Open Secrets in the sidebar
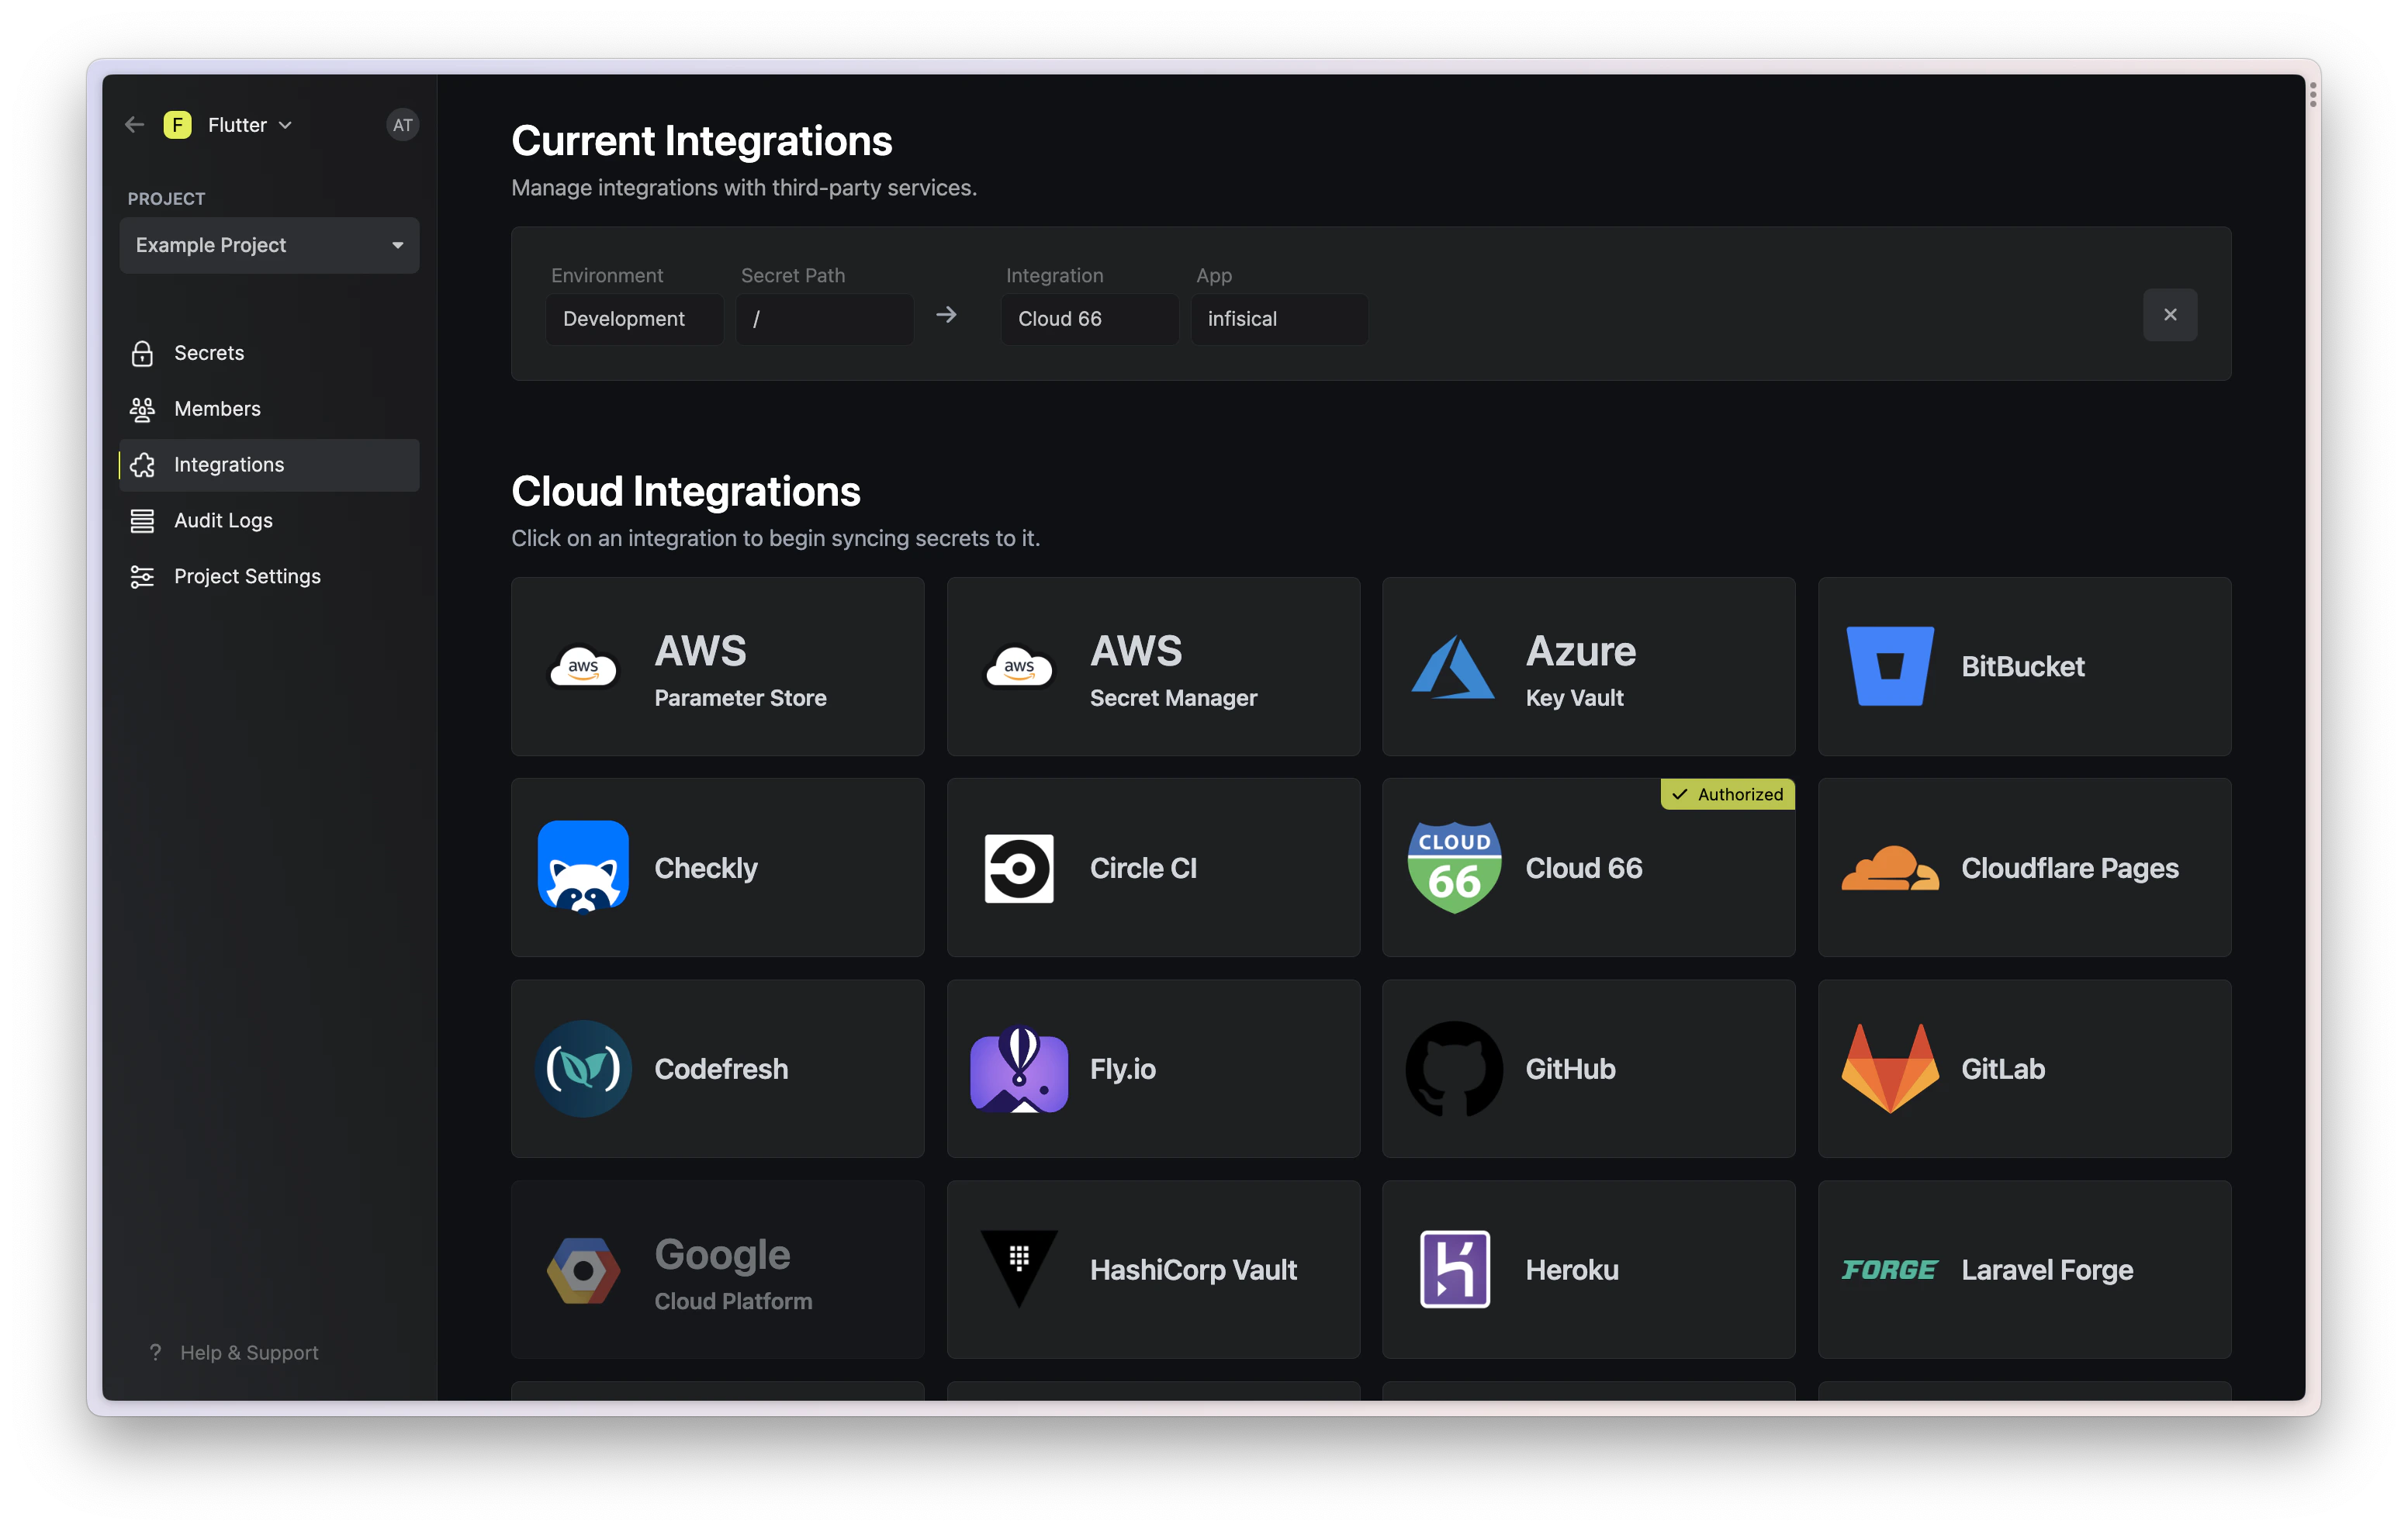Screen dimensions: 2408x1531 pos(269,353)
